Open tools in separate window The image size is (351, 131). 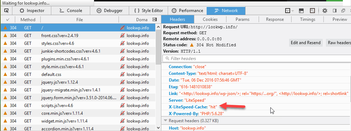coord(343,11)
